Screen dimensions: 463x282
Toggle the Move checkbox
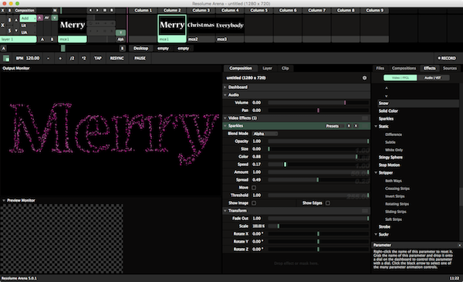[x=254, y=188]
